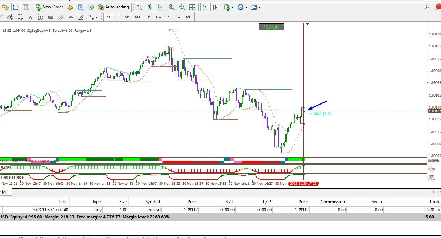Open the search magnifier icon
Screen dimensions: 441x238
427,7
